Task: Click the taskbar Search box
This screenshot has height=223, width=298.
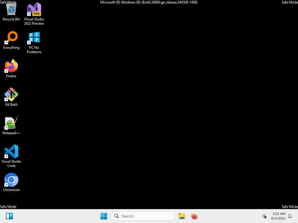Action: click(x=143, y=216)
